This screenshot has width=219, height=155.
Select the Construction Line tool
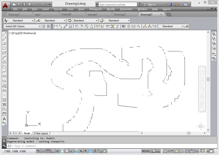click(x=4, y=39)
